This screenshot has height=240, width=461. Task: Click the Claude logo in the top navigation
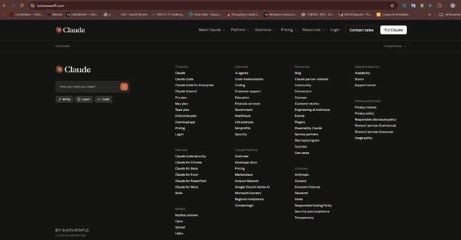pyautogui.click(x=70, y=30)
